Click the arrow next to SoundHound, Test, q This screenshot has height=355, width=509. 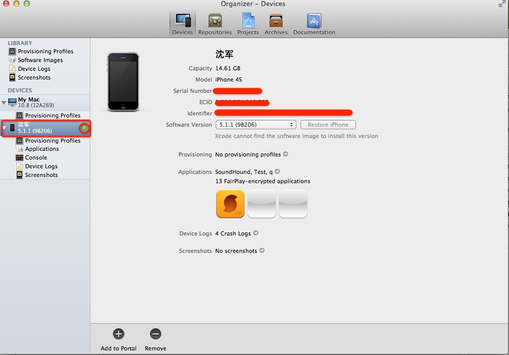277,171
